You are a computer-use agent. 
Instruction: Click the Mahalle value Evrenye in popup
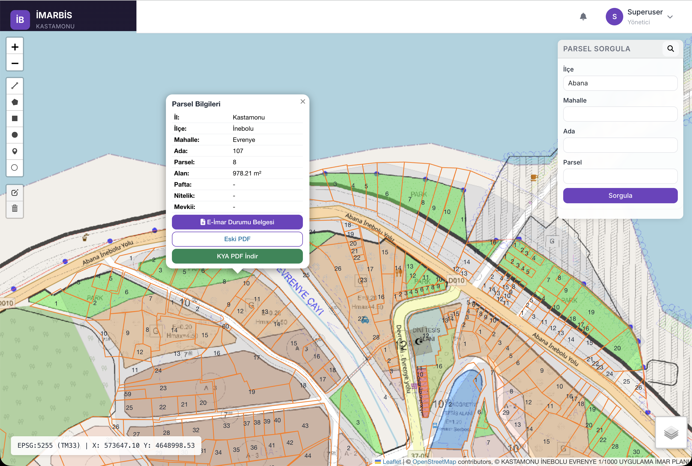tap(244, 140)
